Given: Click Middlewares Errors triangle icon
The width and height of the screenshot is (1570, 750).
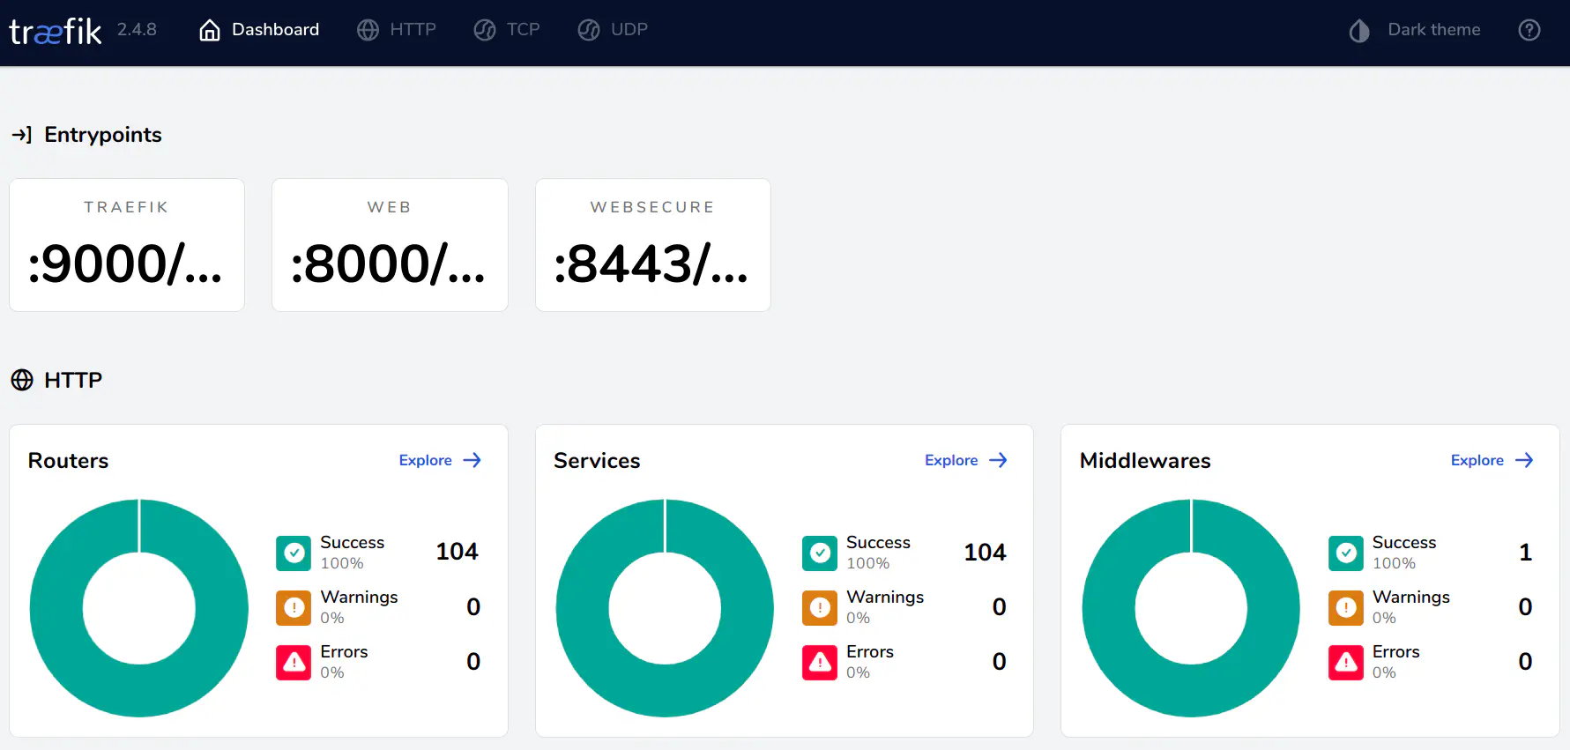Looking at the screenshot, I should pos(1346,662).
